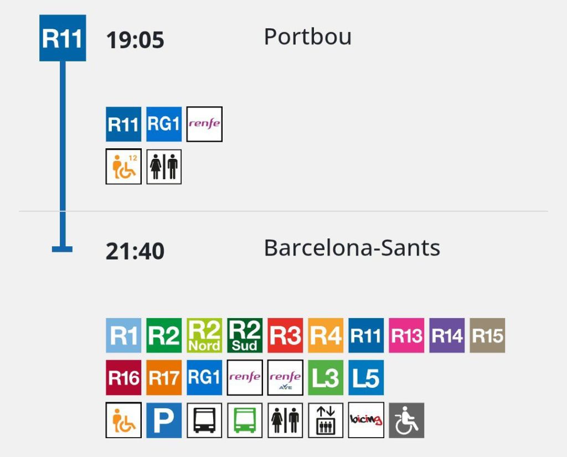Open the Barcelona-Sants station name
This screenshot has height=457, width=567.
352,248
